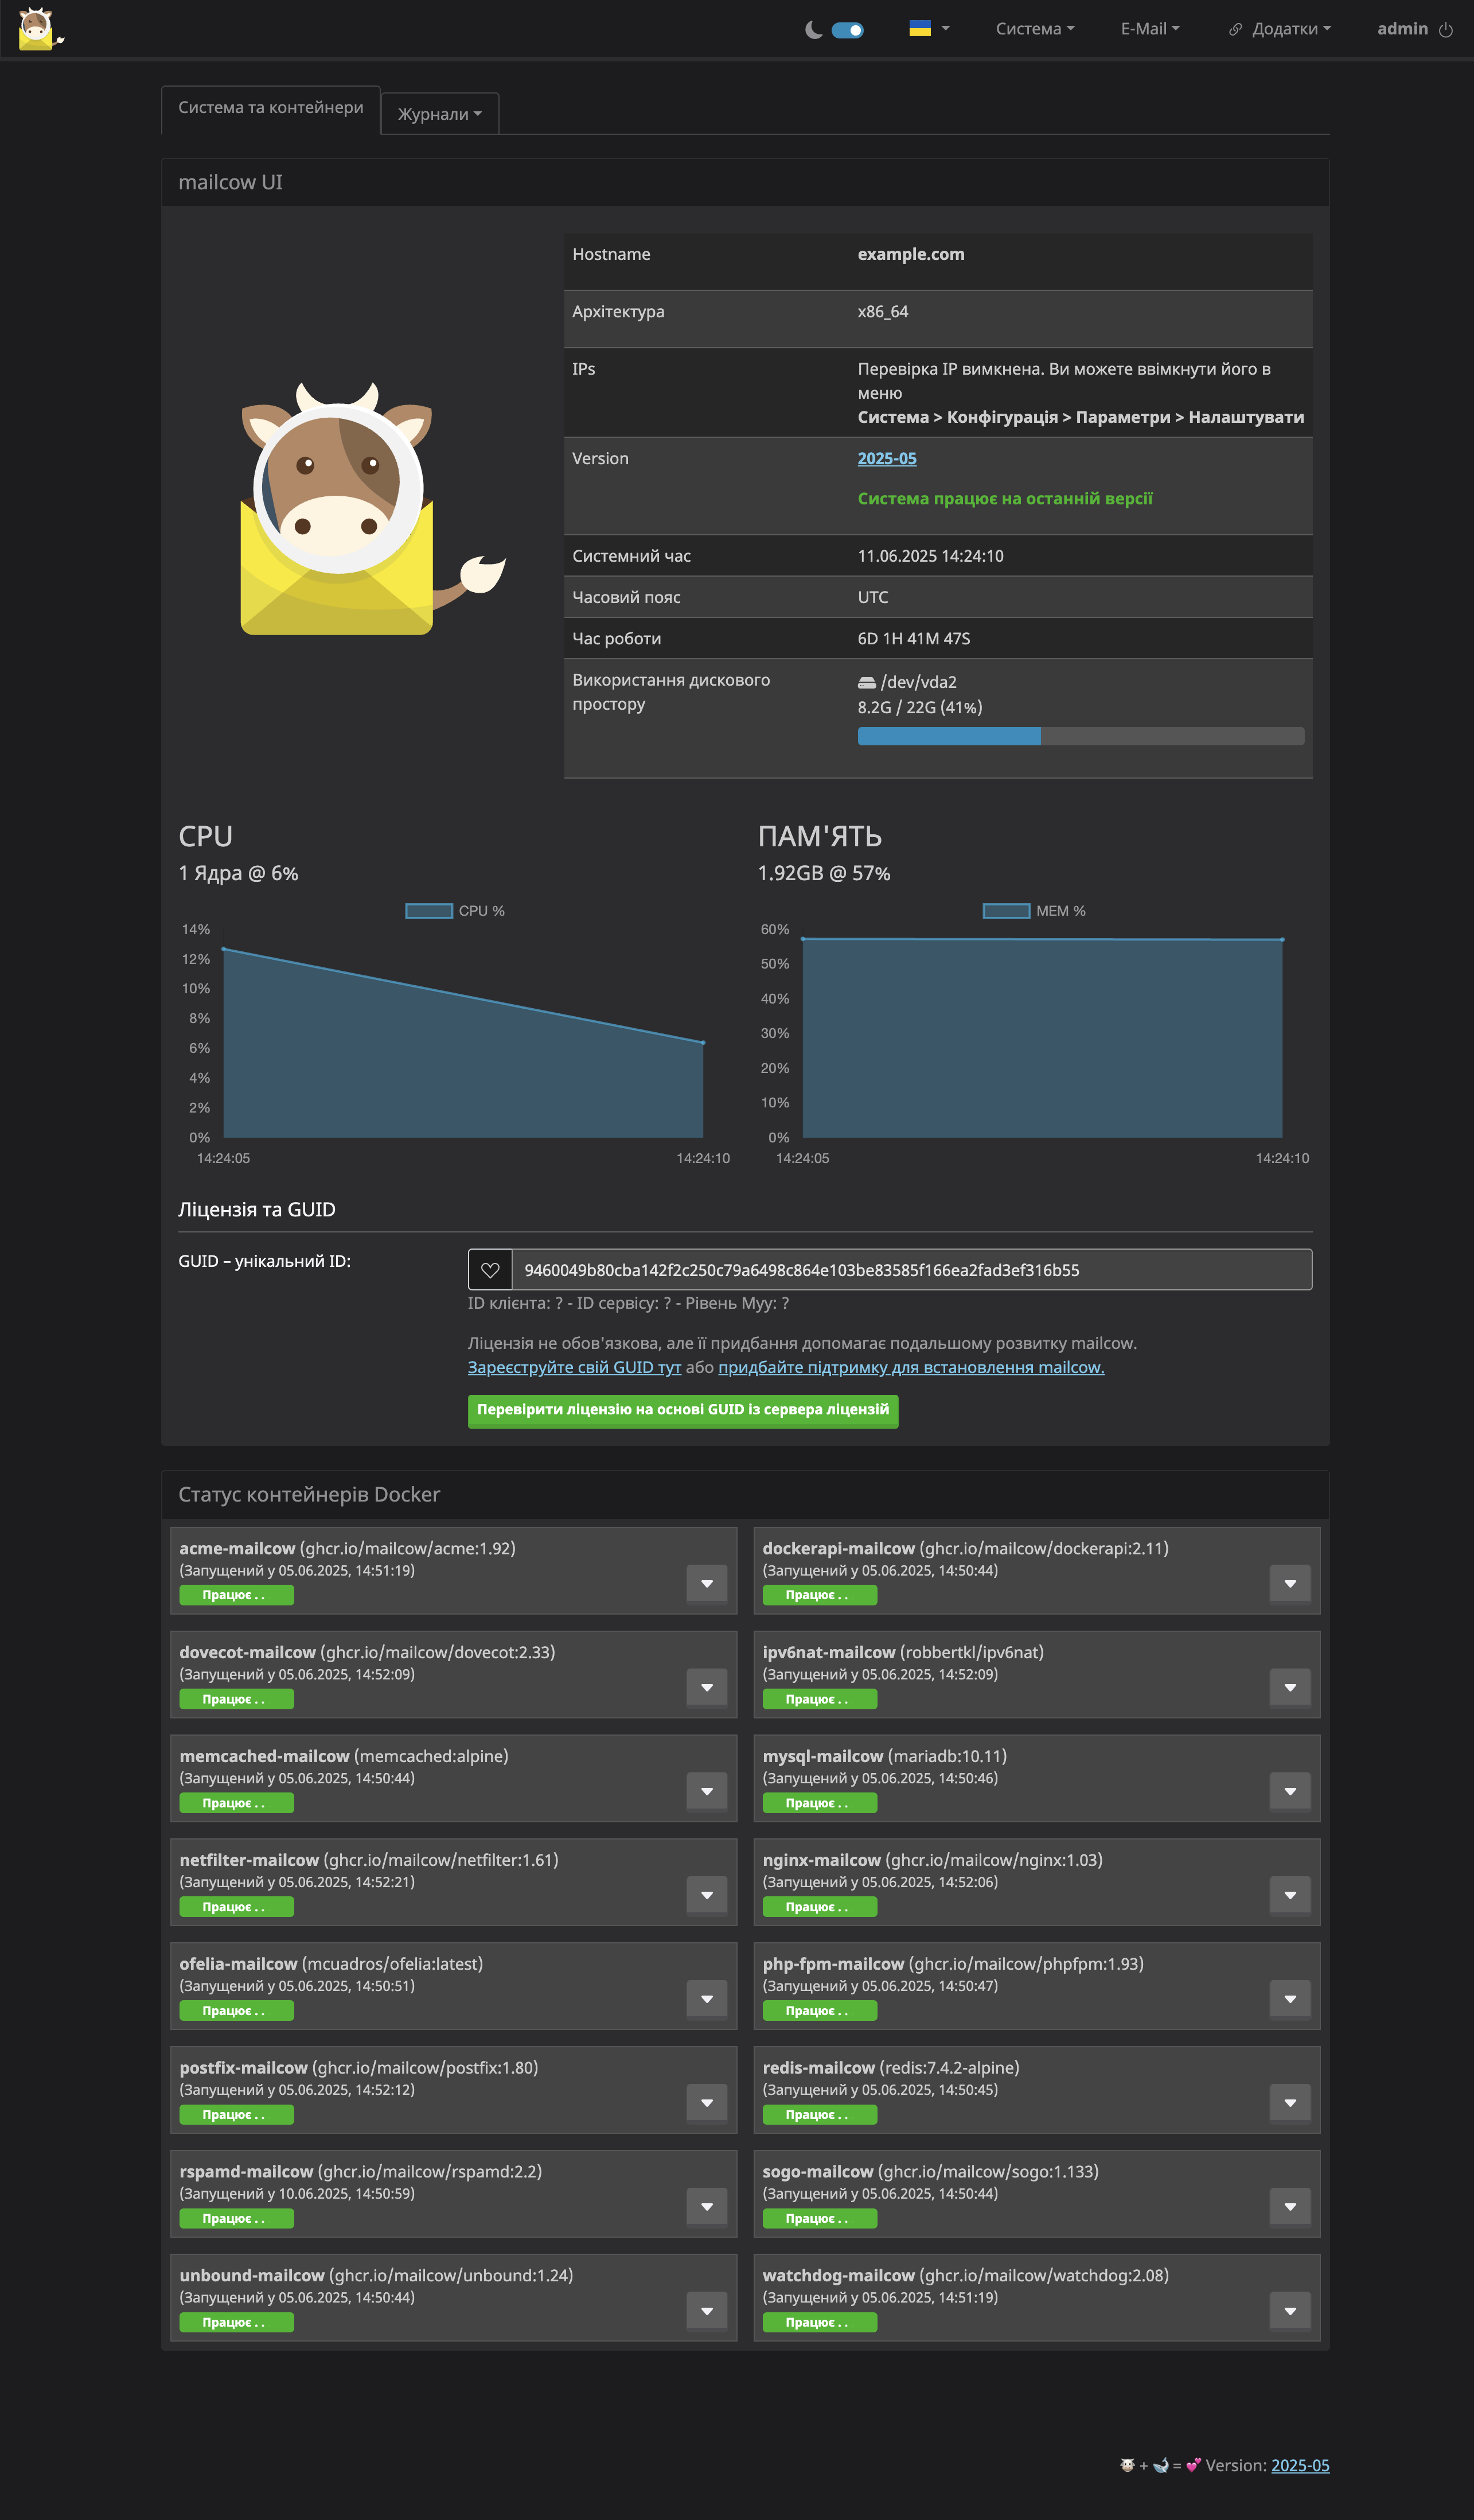Viewport: 1474px width, 2520px height.
Task: Open the Журнали tab dropdown
Action: click(440, 114)
